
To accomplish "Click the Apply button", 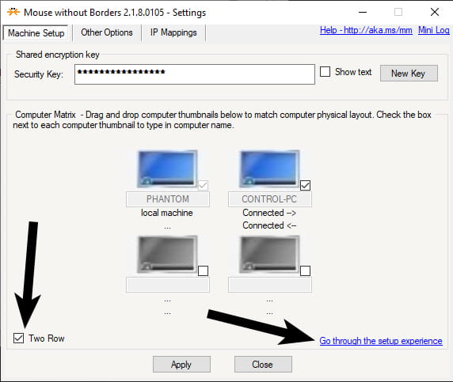I will [x=181, y=364].
